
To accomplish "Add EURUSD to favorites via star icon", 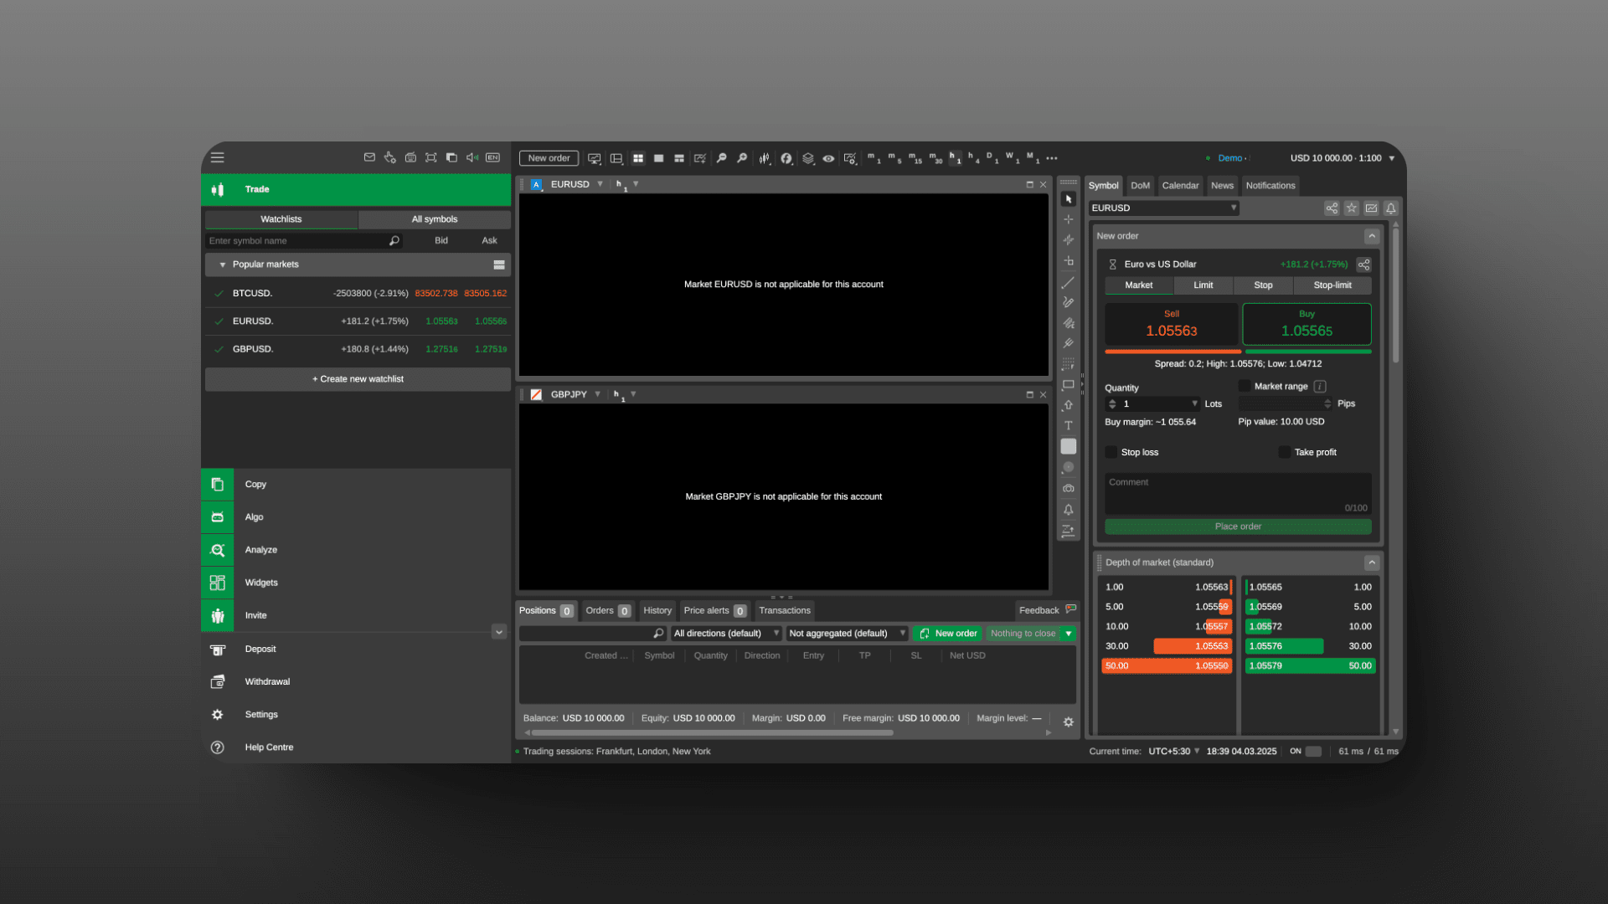I will coord(1351,208).
